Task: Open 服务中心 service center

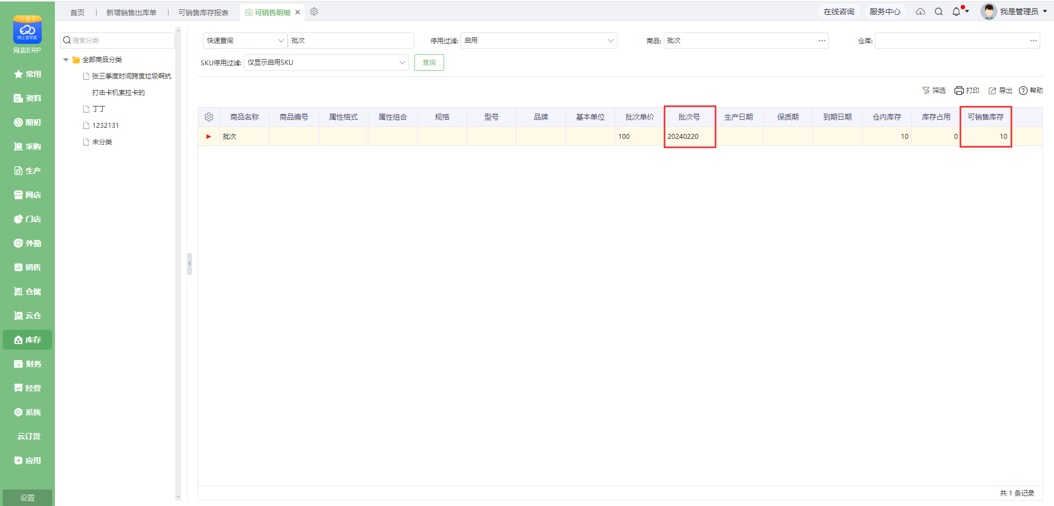Action: tap(885, 12)
